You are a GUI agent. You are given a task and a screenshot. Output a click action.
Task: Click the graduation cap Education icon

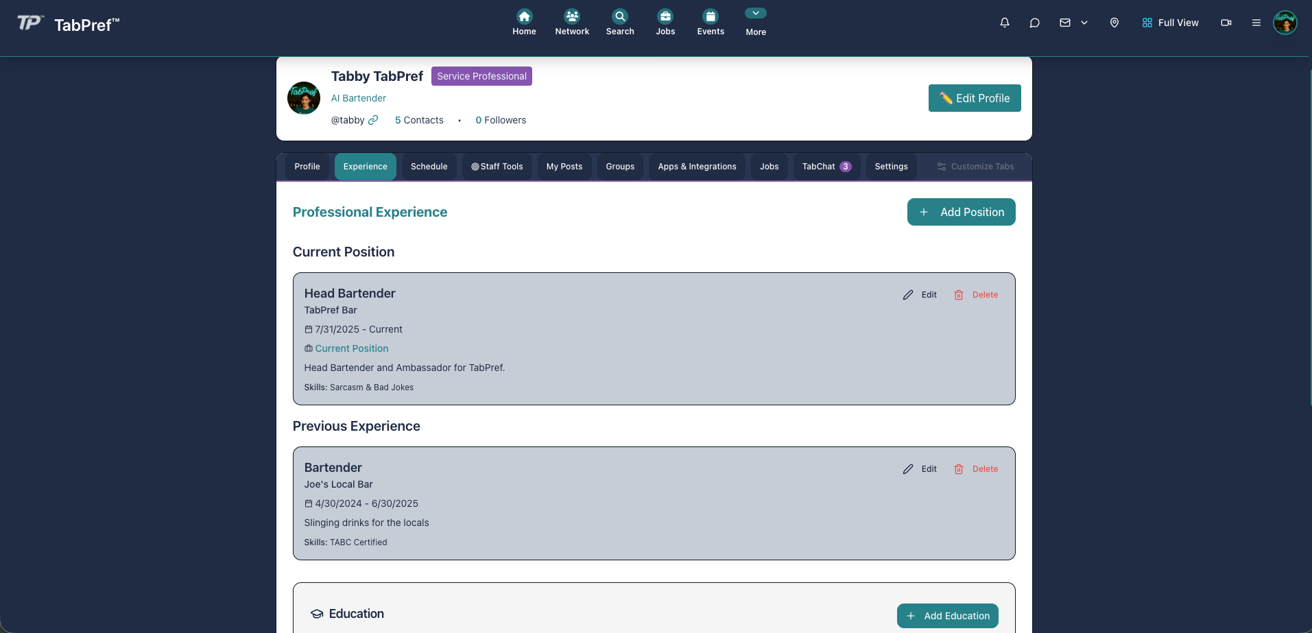pyautogui.click(x=317, y=614)
